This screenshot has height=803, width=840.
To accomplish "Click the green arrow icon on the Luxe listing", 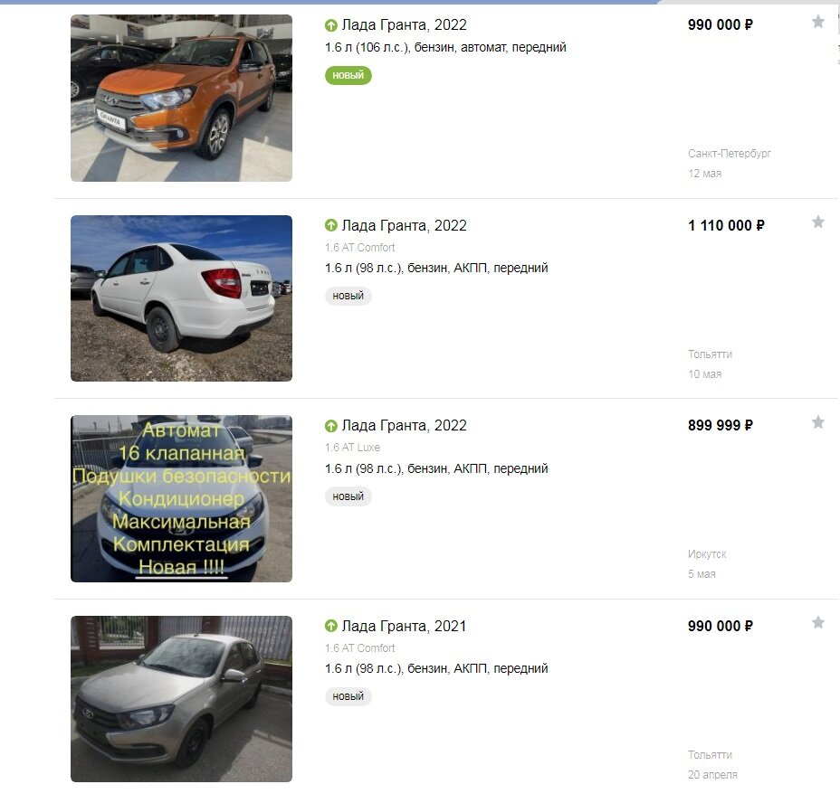I will (x=331, y=426).
